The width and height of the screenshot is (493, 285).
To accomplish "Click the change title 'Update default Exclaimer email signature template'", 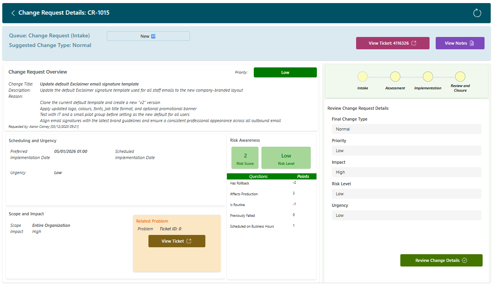I will pyautogui.click(x=89, y=84).
